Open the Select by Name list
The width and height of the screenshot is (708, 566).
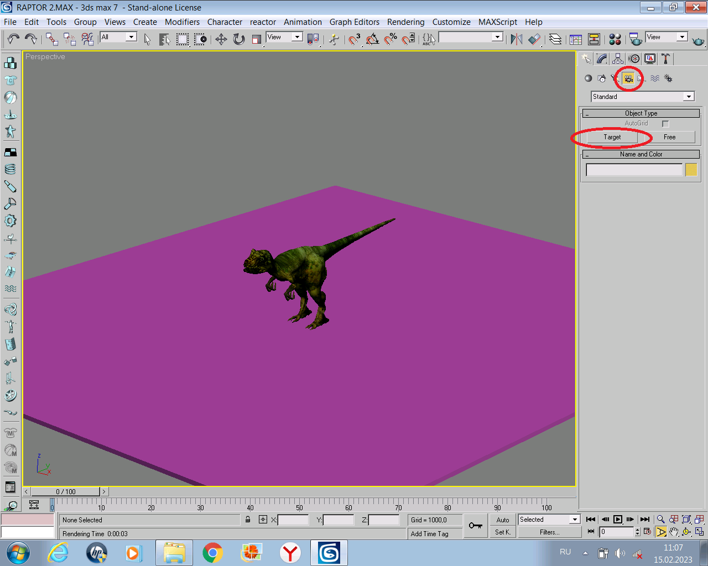pos(164,39)
